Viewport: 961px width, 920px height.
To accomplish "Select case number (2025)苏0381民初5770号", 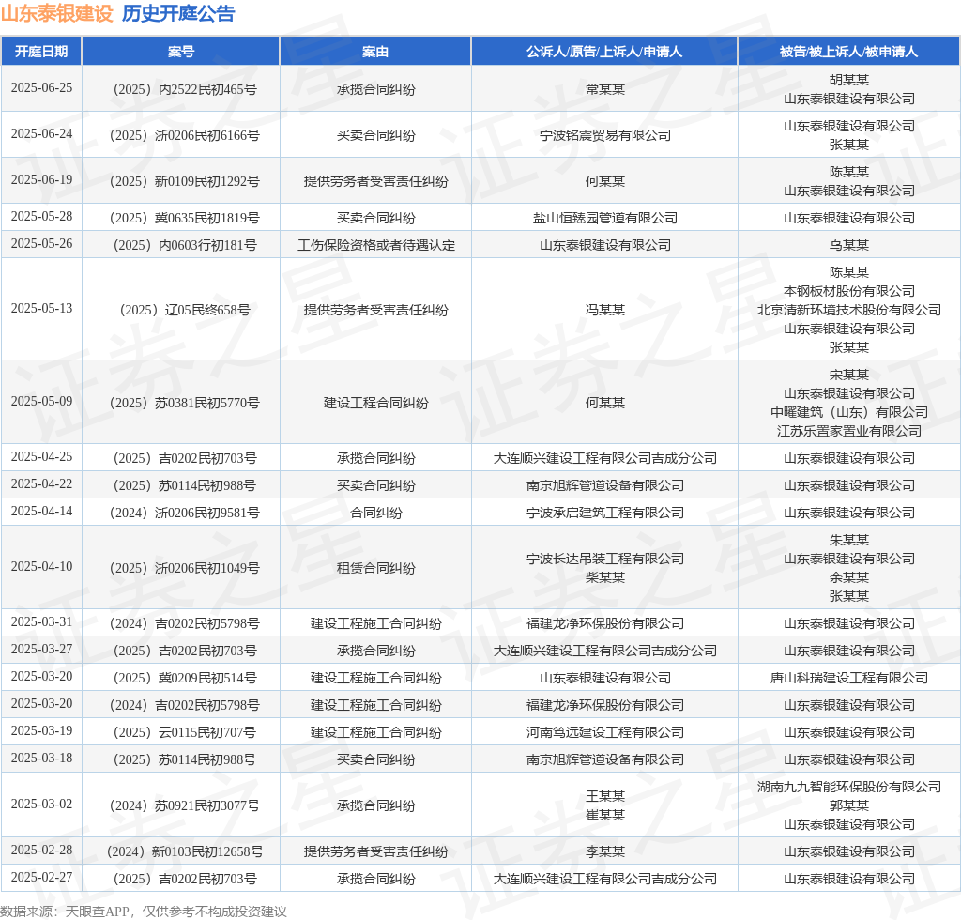I will [x=185, y=404].
